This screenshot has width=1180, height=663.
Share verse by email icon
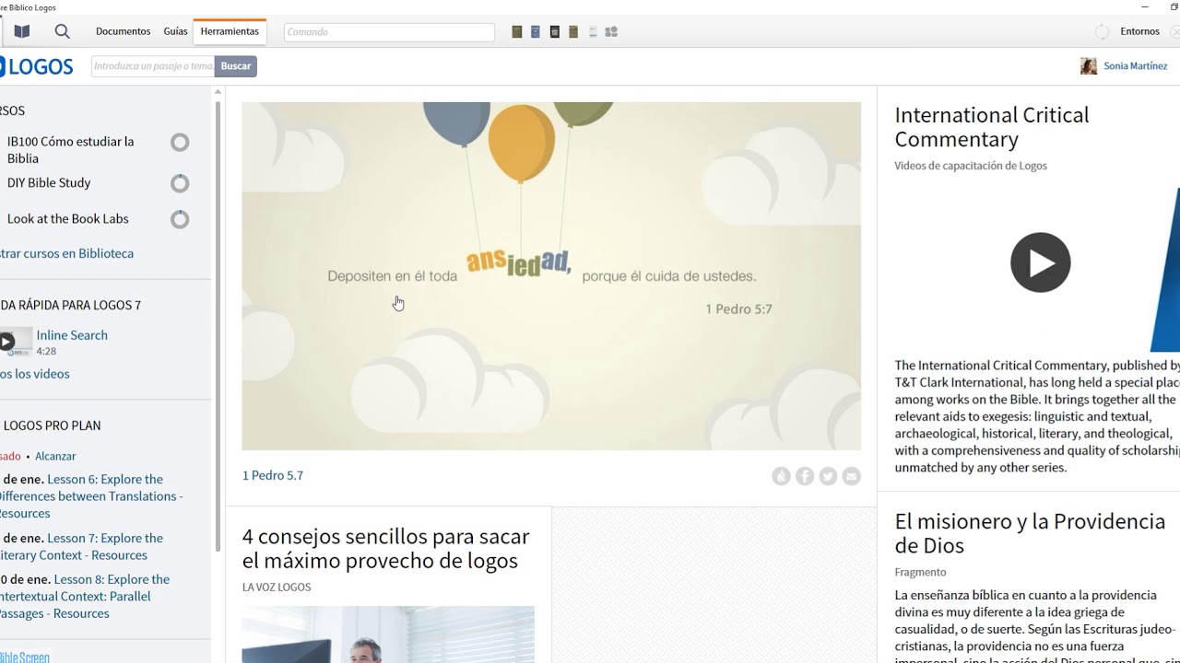coord(851,476)
